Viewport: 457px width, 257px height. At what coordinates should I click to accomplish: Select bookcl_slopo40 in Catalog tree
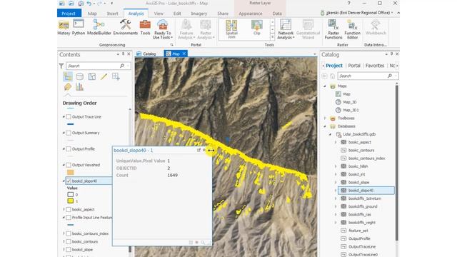point(366,191)
